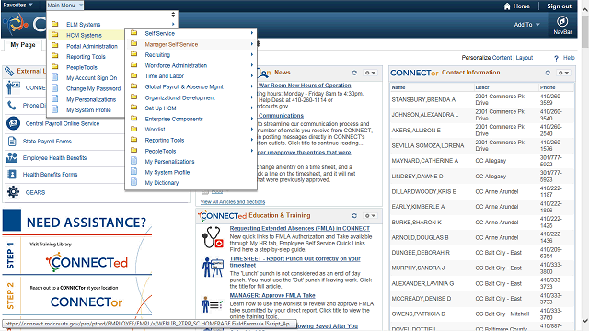Expand the Self Service submenu arrow
This screenshot has height=331, width=589.
pyautogui.click(x=252, y=33)
